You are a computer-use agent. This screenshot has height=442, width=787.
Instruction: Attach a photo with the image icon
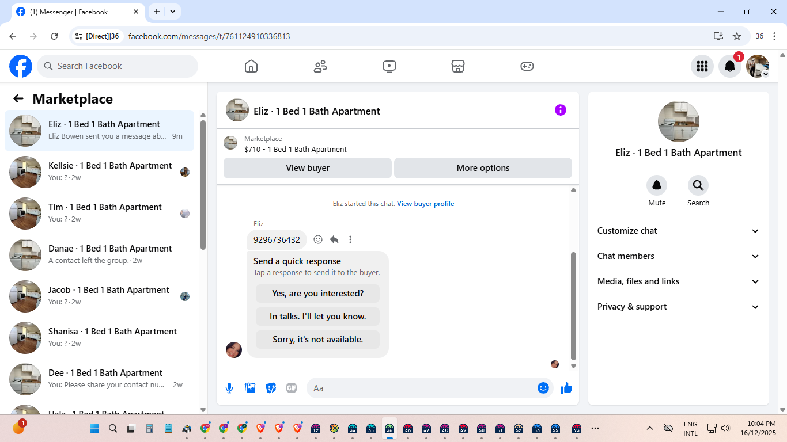pos(250,388)
